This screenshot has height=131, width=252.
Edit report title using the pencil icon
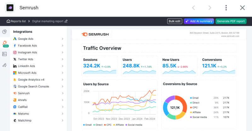(66, 21)
